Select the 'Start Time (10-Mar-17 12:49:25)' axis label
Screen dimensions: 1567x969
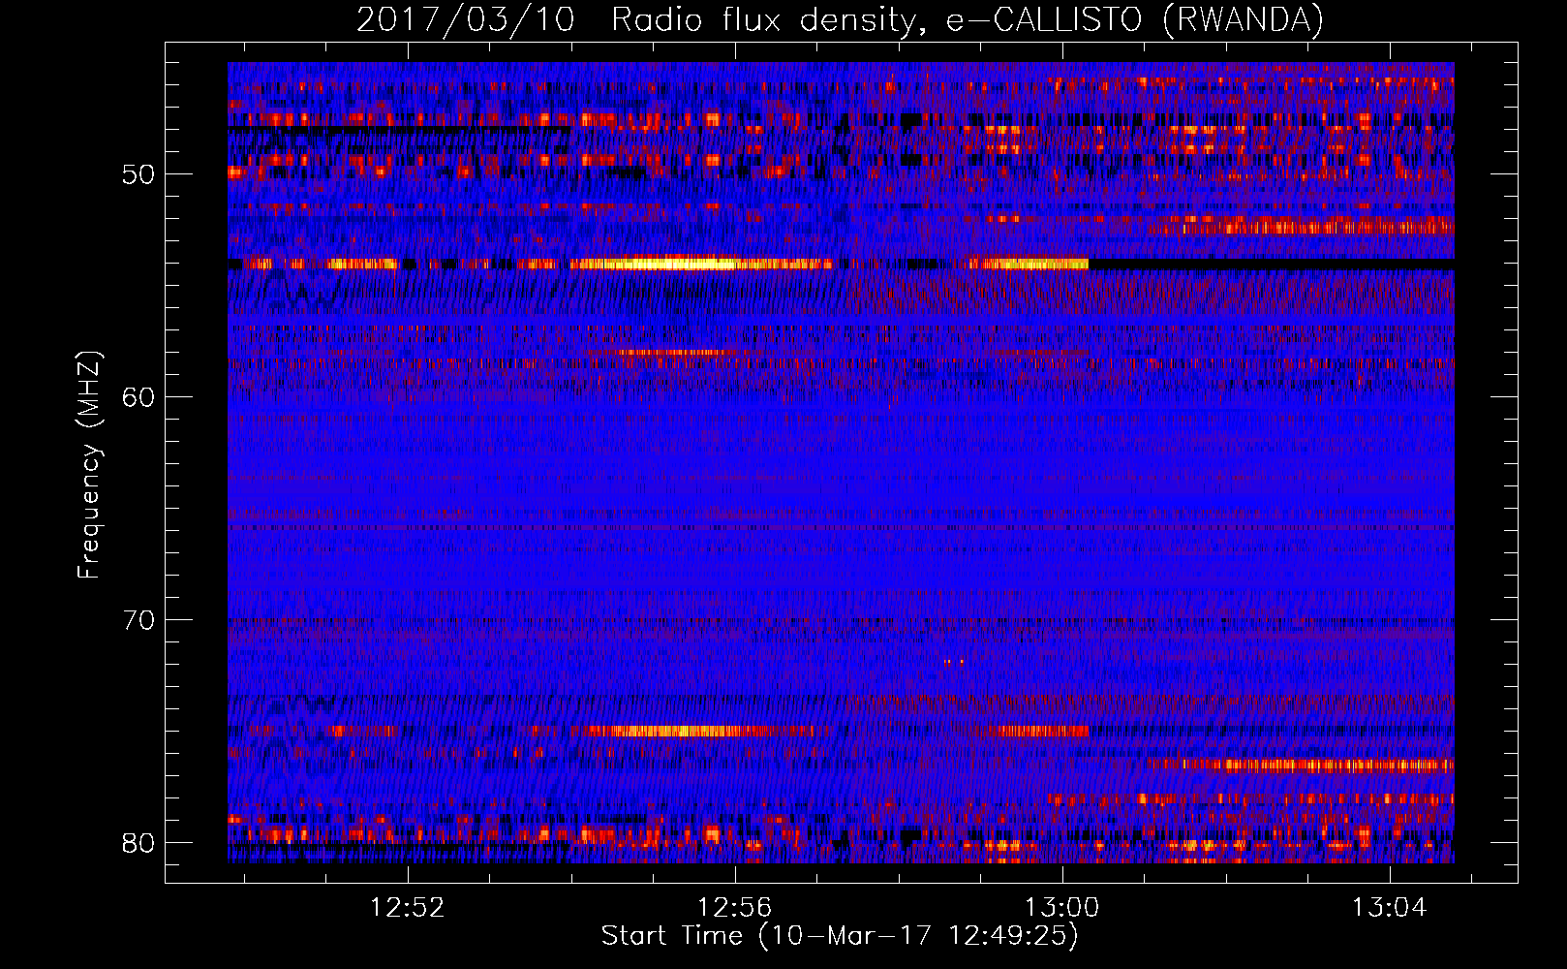pyautogui.click(x=840, y=936)
